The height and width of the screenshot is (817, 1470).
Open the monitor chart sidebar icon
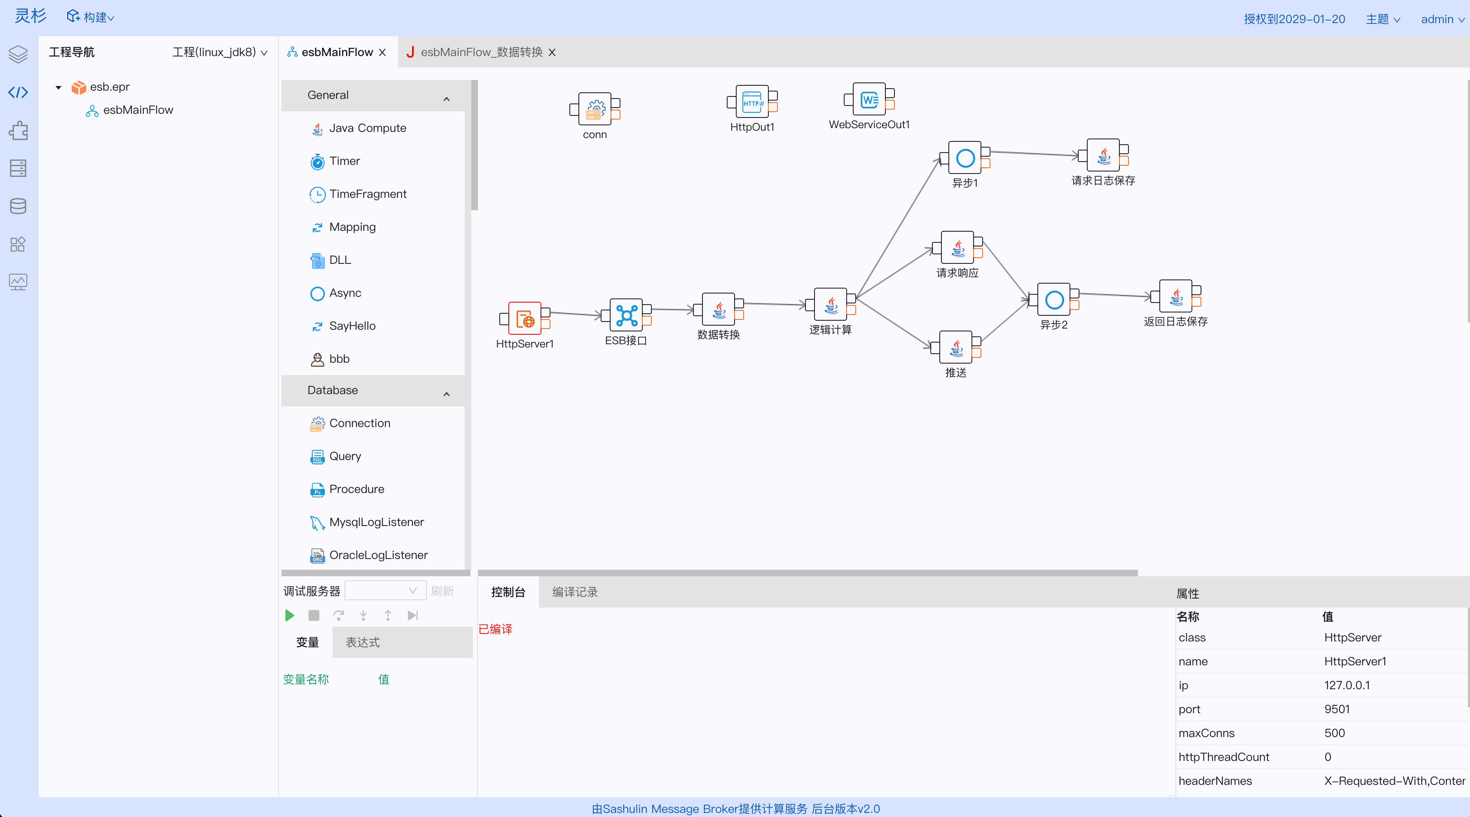coord(18,282)
